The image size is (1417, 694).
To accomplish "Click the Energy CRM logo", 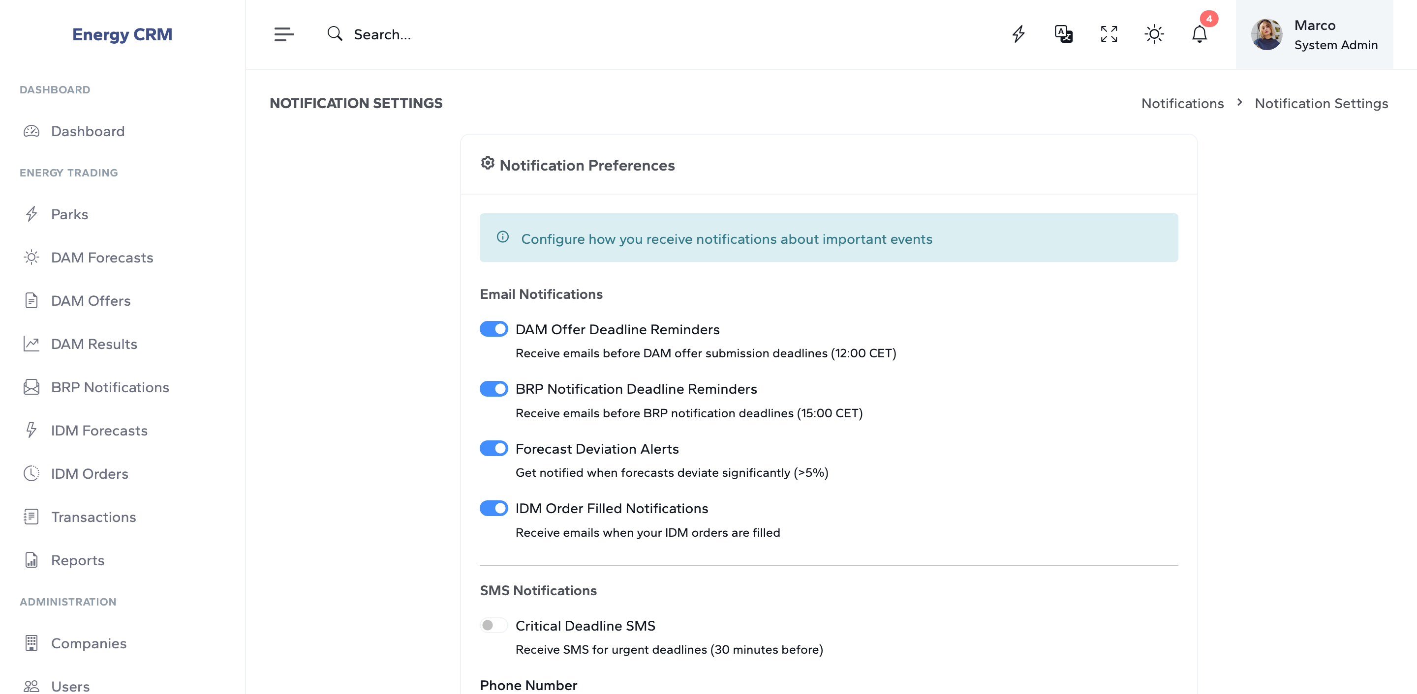I will 122,34.
